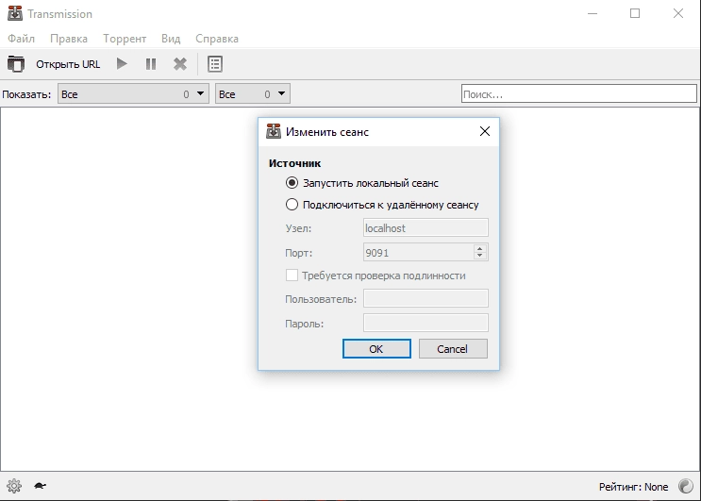Click the Изменить сеанс dialog icon
This screenshot has height=501, width=701.
click(274, 131)
